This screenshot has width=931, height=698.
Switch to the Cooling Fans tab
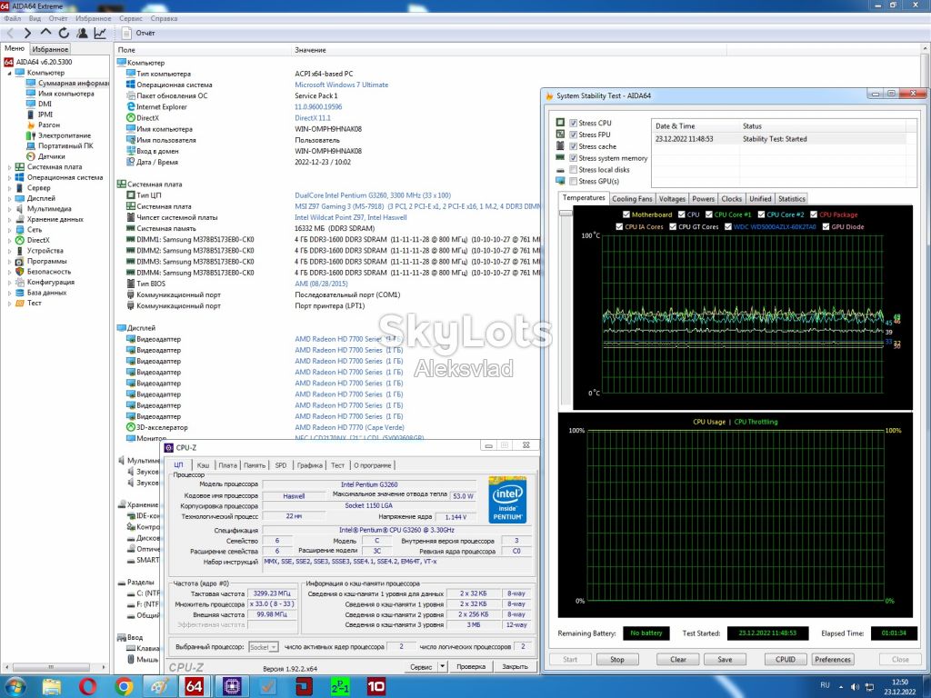(x=632, y=199)
